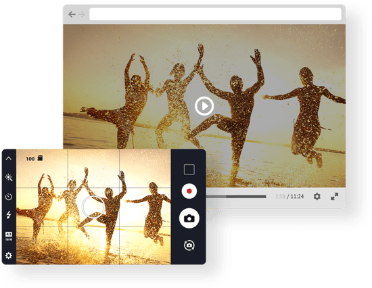Click the stop square button
Screen dimensions: 372x288
pyautogui.click(x=189, y=170)
